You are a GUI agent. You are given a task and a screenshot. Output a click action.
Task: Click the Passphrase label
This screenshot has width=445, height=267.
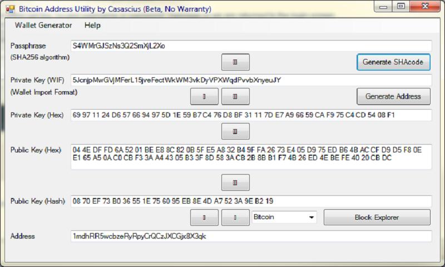[x=28, y=46]
